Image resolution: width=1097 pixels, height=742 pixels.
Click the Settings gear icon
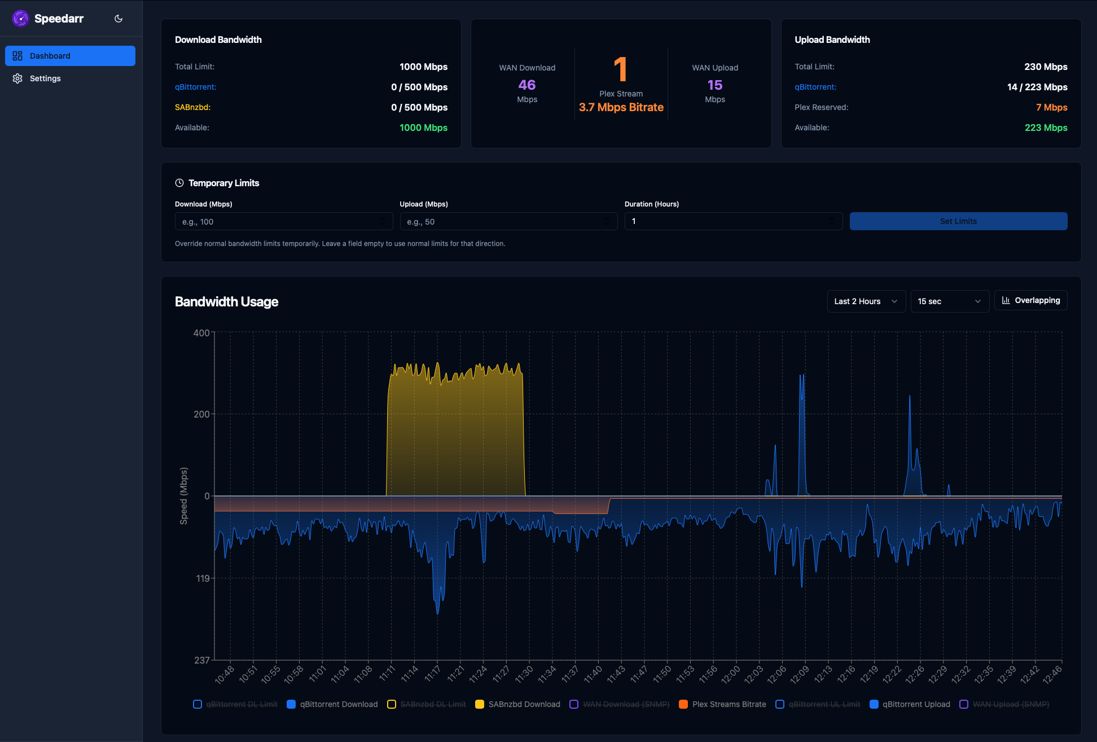(17, 78)
